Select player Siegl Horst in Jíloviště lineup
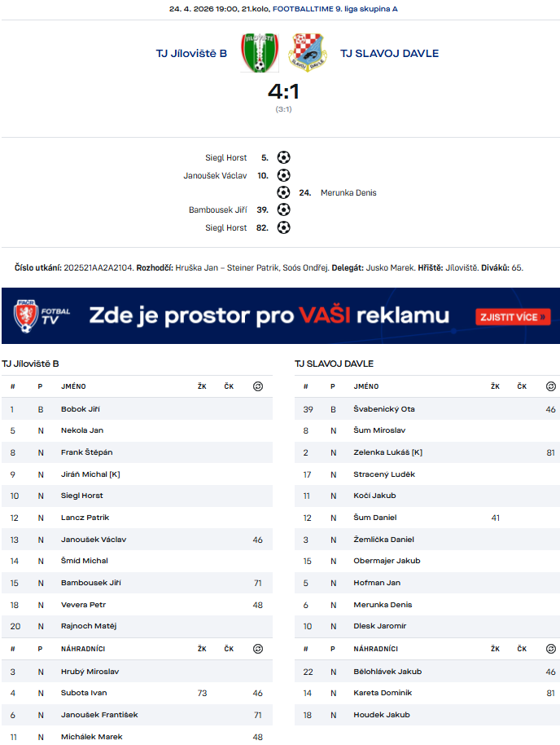This screenshot has width=560, height=745. click(x=82, y=496)
